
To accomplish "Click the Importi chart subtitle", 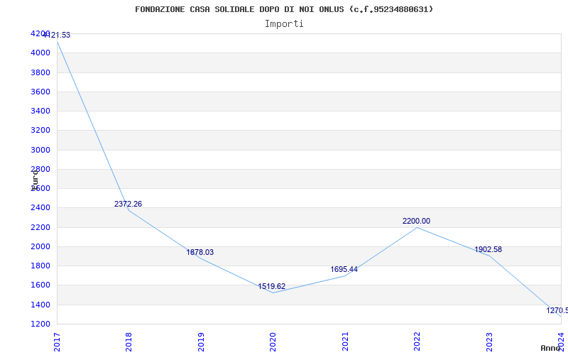I will pyautogui.click(x=284, y=23).
